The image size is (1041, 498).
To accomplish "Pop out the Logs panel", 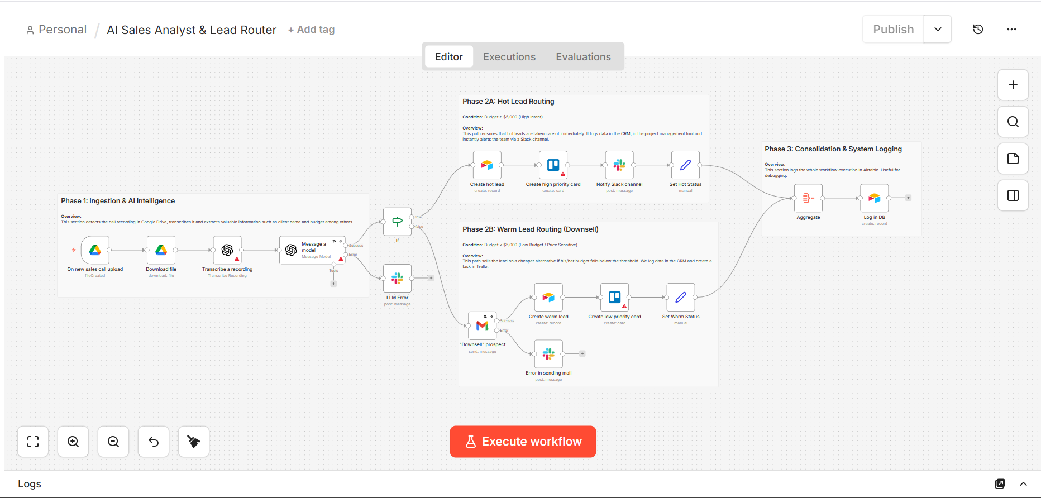I will [1000, 484].
